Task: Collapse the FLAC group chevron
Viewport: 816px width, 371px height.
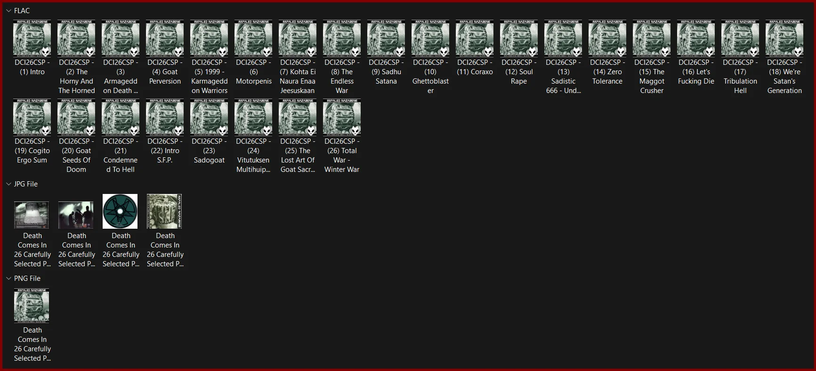Action: coord(8,10)
